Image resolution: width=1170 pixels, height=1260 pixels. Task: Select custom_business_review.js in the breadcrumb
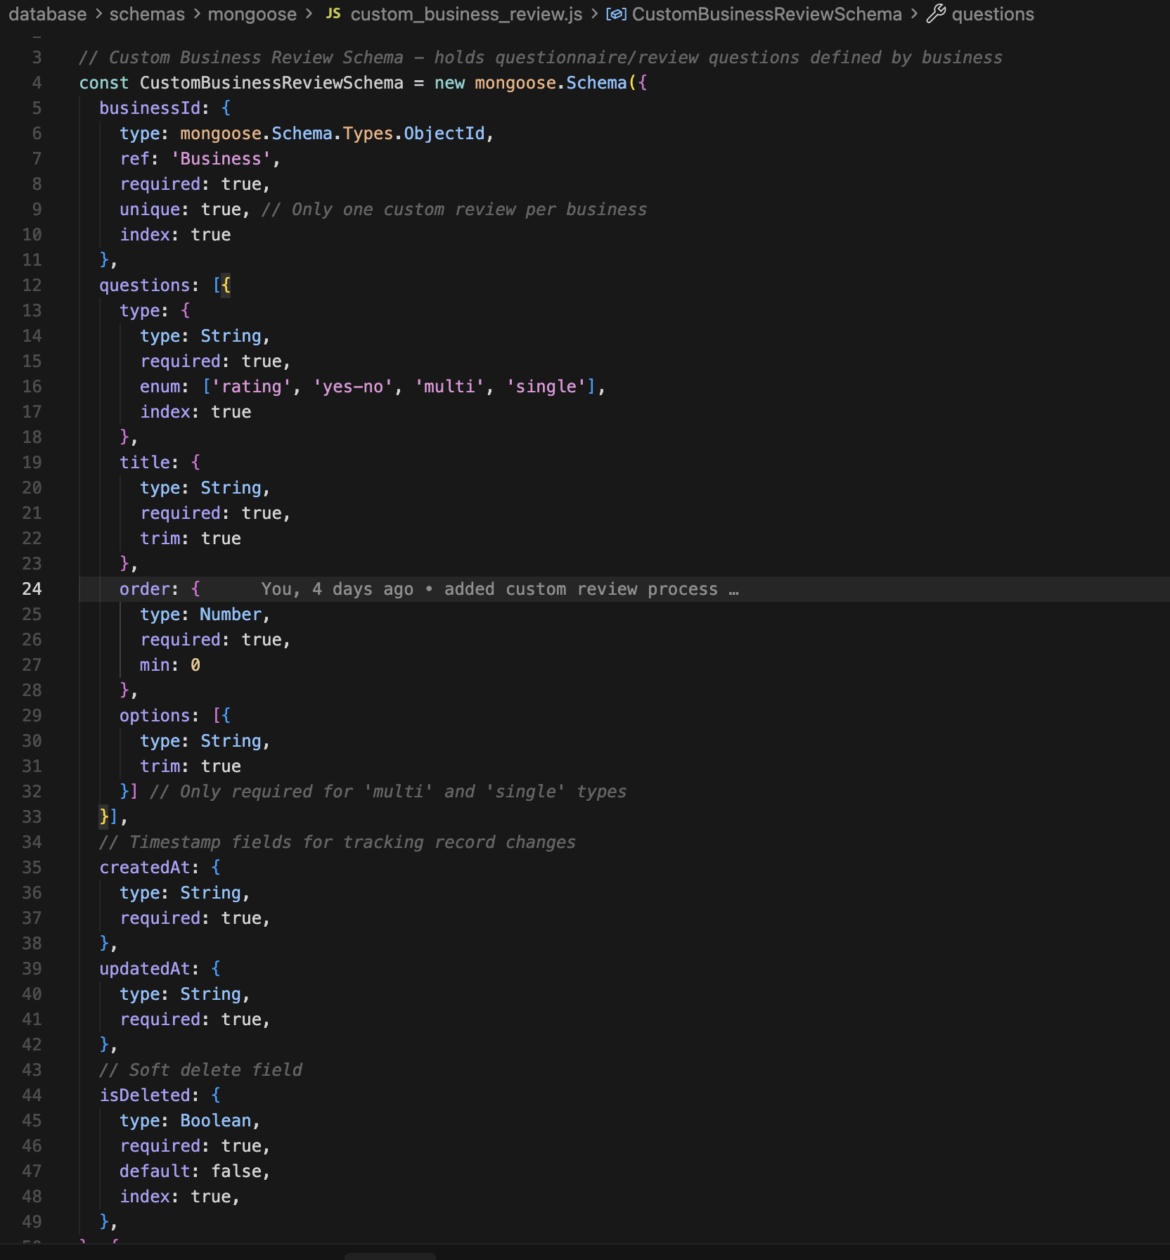(465, 13)
